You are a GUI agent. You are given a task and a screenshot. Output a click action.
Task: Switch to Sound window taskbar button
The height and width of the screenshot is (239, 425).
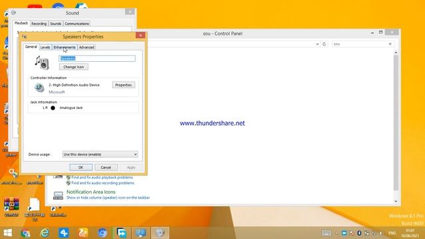(x=160, y=233)
